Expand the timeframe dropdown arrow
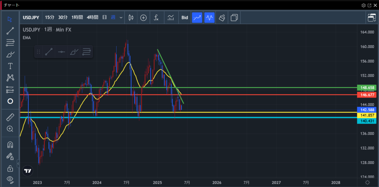This screenshot has height=187, width=379. (x=121, y=17)
